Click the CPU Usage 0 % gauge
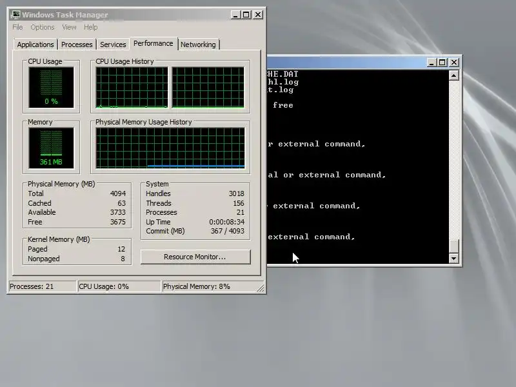This screenshot has height=387, width=516. (52, 88)
